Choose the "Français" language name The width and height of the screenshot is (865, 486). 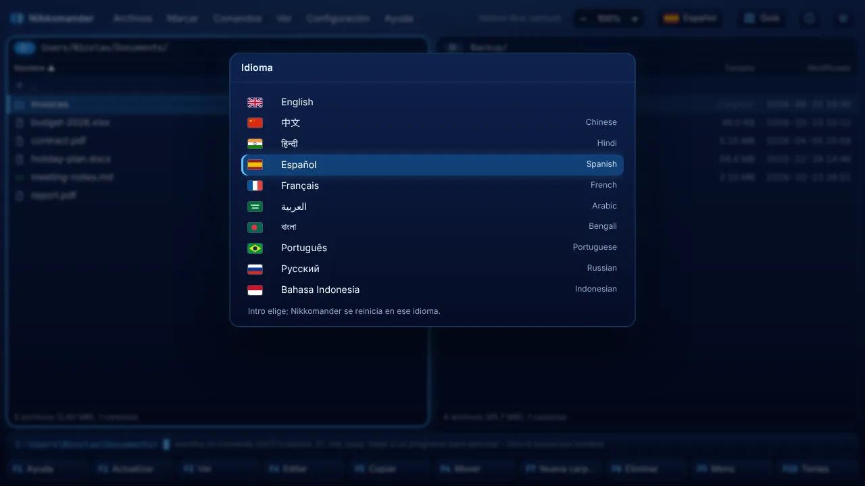[300, 186]
